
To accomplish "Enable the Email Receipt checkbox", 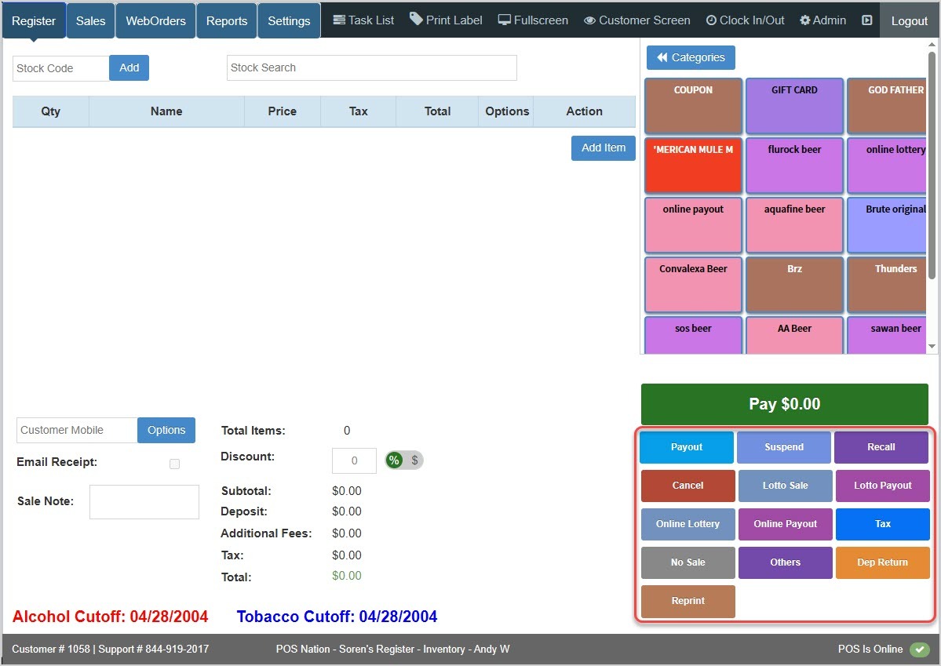I will 174,464.
